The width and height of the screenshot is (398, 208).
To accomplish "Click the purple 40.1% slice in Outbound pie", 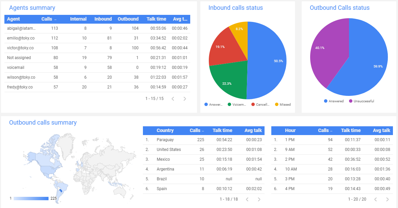I will point(327,51).
